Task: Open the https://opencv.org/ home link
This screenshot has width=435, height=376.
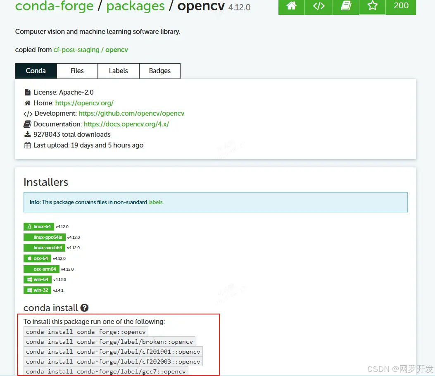Action: pyautogui.click(x=84, y=103)
